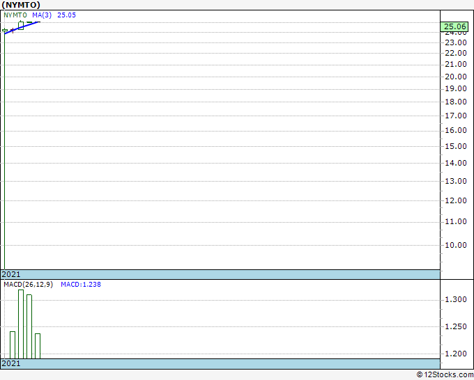The image size is (474, 380).
Task: Click the tall green candlestick body
Action: click(21, 26)
